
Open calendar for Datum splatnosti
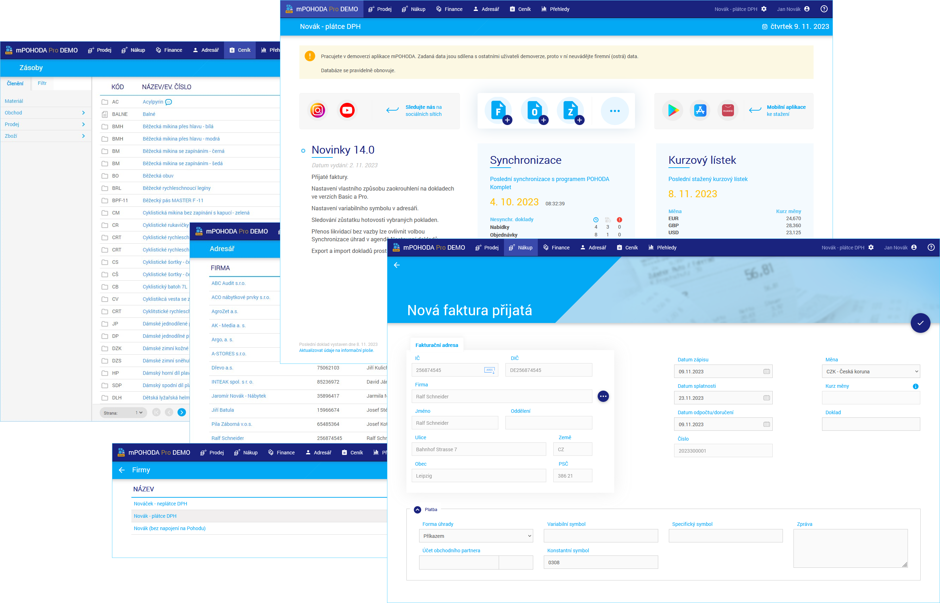pos(767,398)
